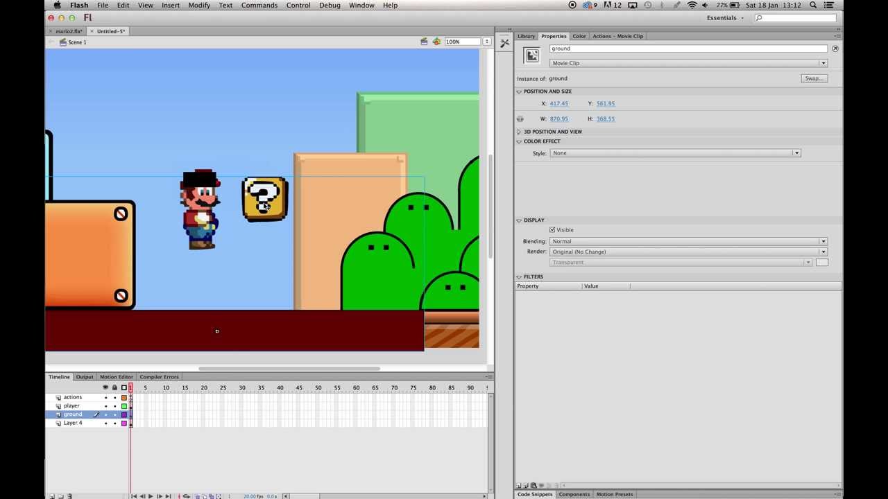Image resolution: width=888 pixels, height=499 pixels.
Task: Open the Movie Clip type dropdown
Action: (688, 63)
